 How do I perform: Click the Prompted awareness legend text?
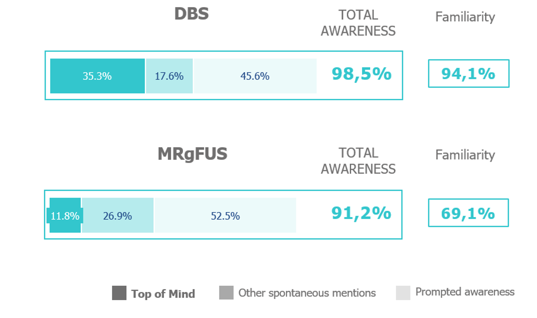465,292
